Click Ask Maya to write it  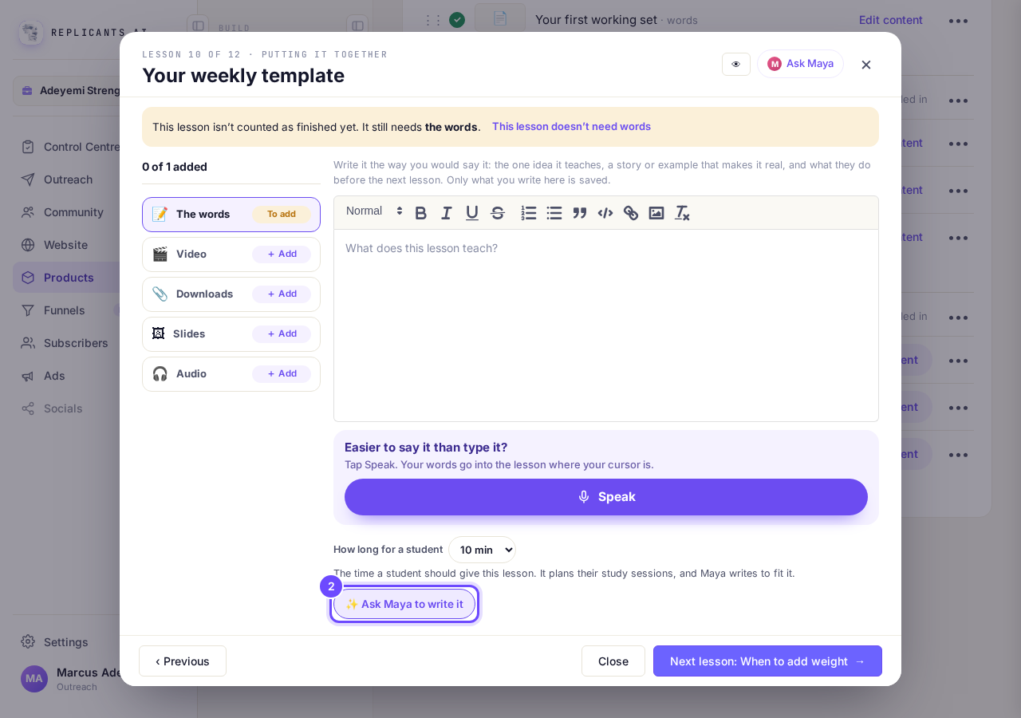point(404,604)
